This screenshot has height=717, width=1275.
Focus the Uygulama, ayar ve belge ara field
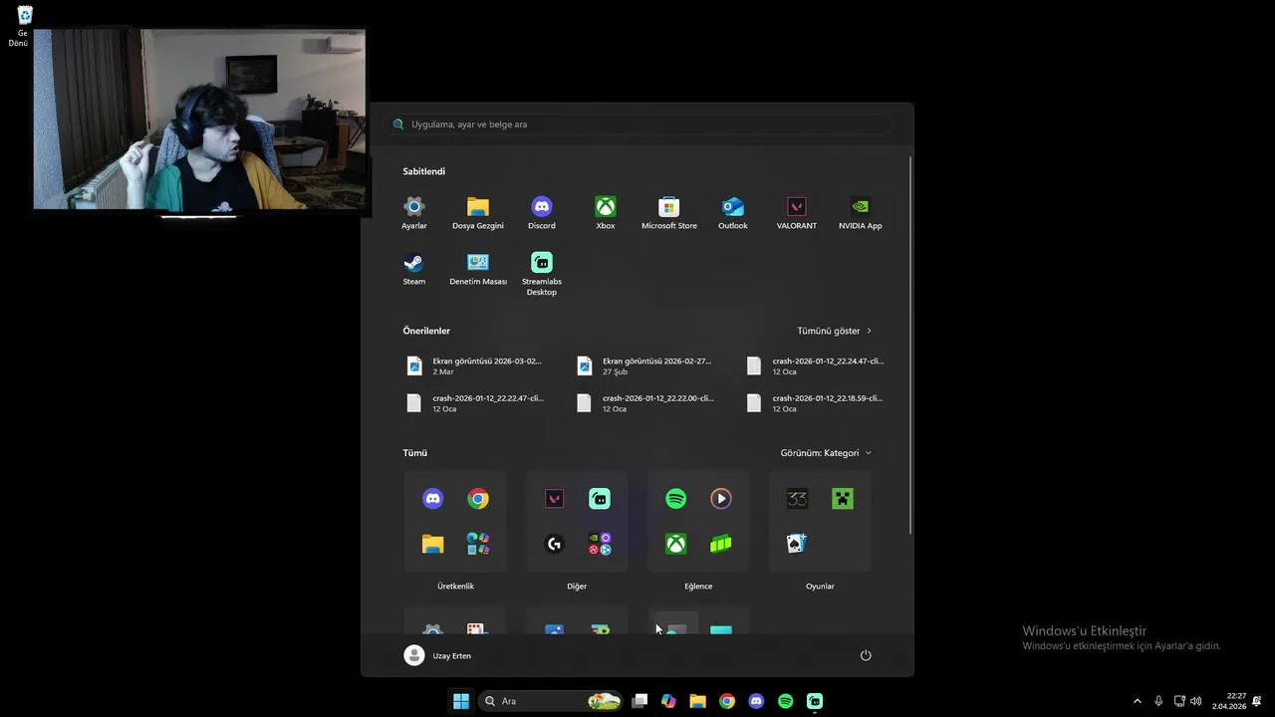(x=637, y=124)
